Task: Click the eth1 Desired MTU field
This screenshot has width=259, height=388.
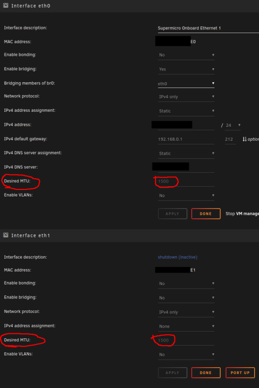Action: [186, 340]
